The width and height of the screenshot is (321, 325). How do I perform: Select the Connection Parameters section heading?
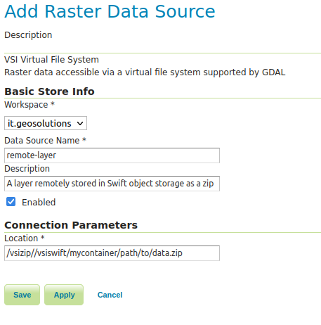click(71, 225)
